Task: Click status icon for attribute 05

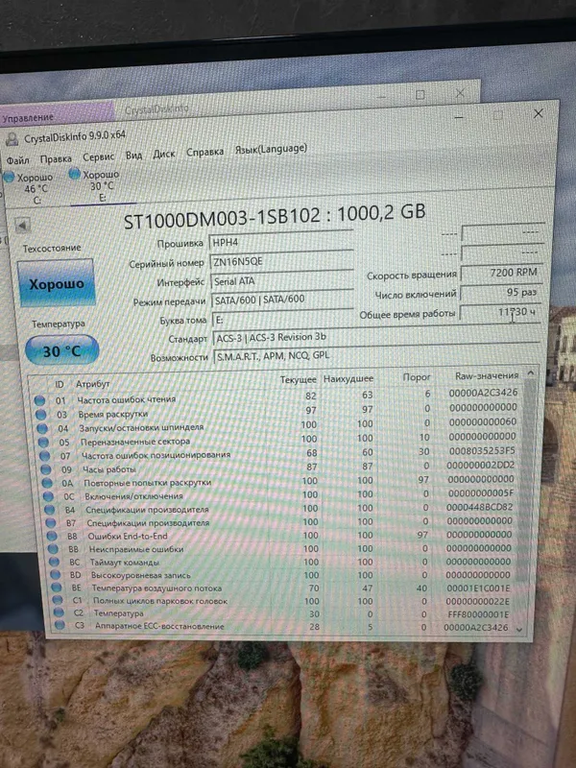Action: [x=43, y=443]
